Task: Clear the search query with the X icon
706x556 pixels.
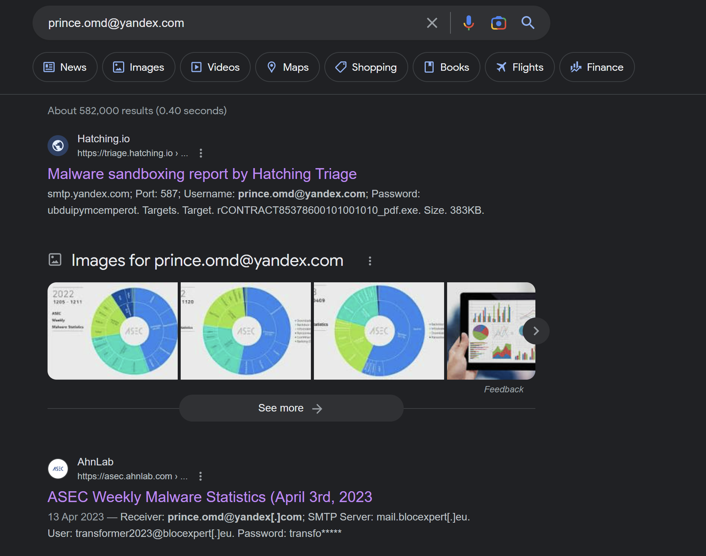Action: (x=432, y=23)
